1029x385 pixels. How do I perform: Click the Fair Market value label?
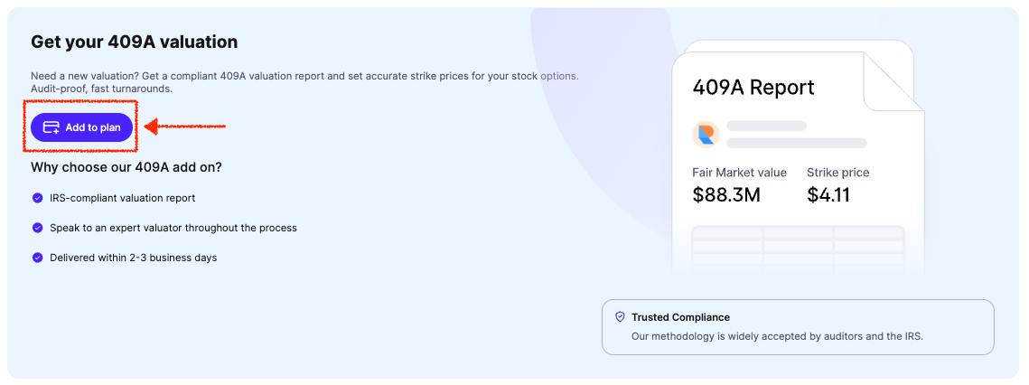[x=739, y=173]
